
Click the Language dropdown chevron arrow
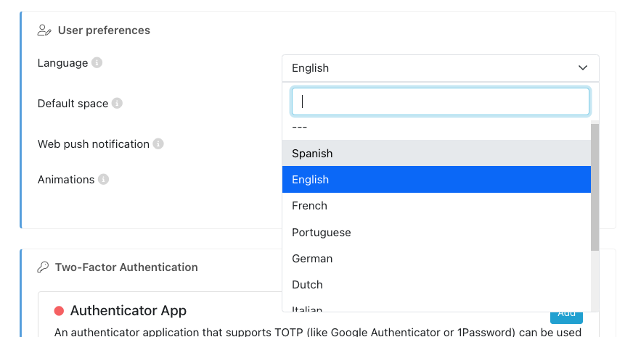[583, 68]
